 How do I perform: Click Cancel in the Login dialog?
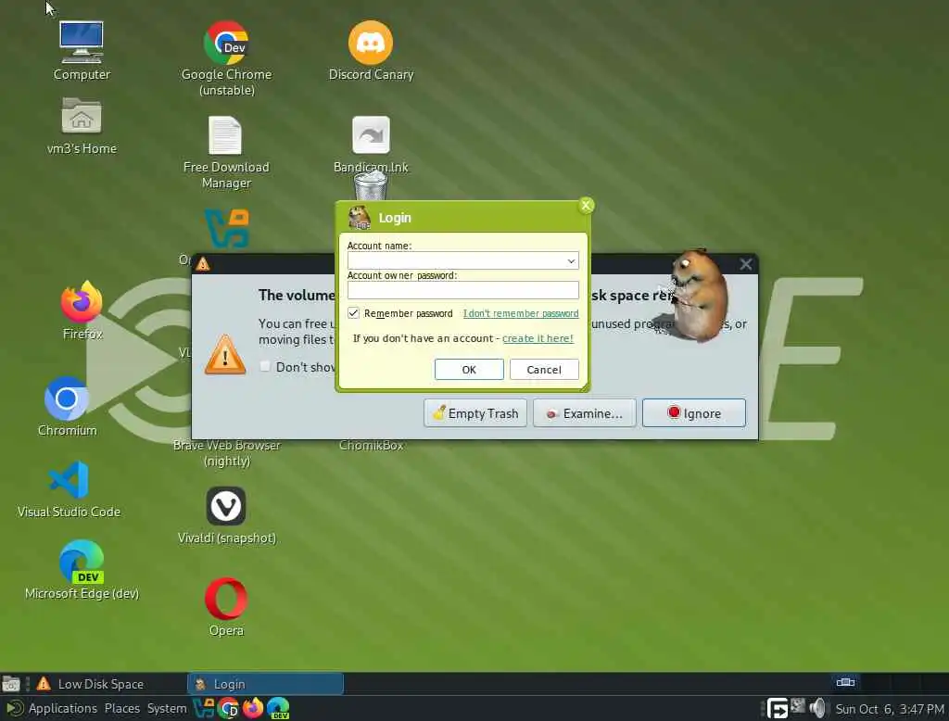click(x=544, y=369)
